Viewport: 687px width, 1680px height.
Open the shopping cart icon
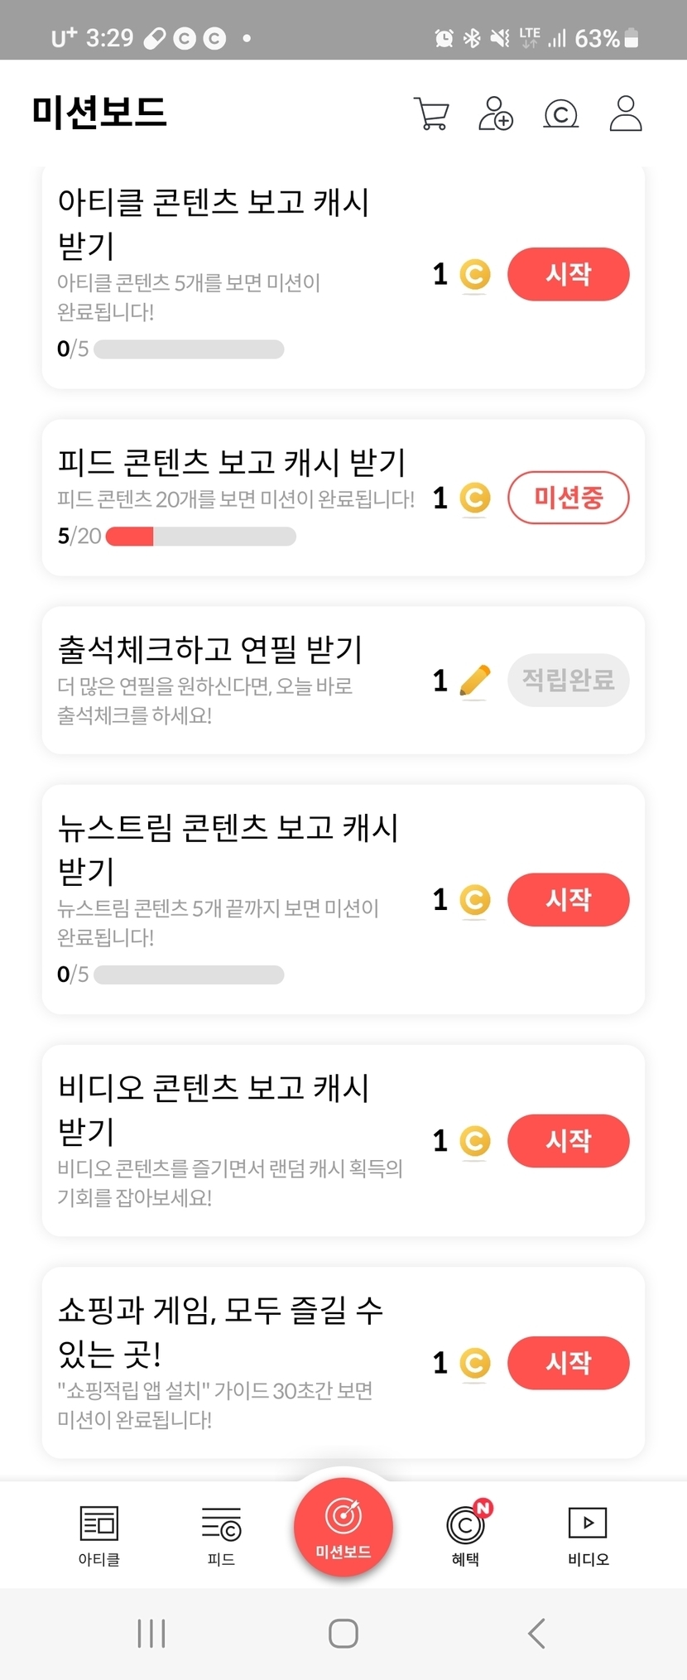pyautogui.click(x=431, y=113)
